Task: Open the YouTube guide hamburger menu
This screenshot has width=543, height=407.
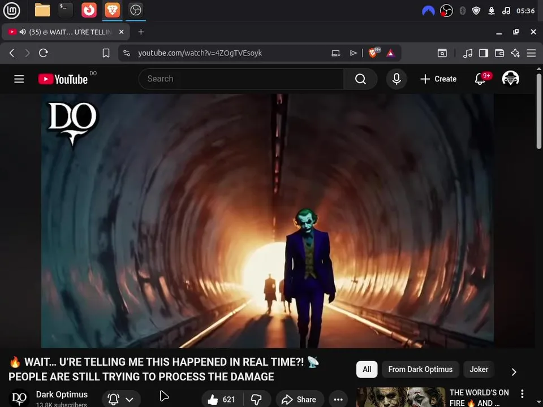Action: pos(19,79)
